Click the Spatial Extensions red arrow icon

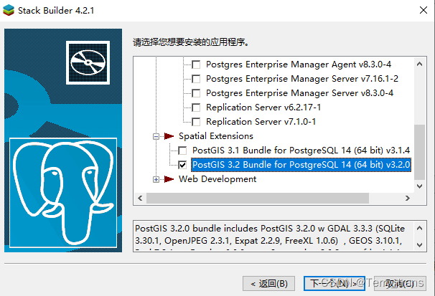coord(169,136)
